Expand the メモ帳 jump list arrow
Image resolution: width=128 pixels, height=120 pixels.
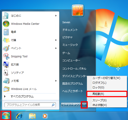(x=56, y=81)
